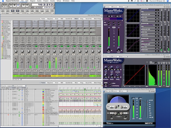Click the release knob in the Limiter
Viewport: 171px width, 128px height.
coord(112,75)
